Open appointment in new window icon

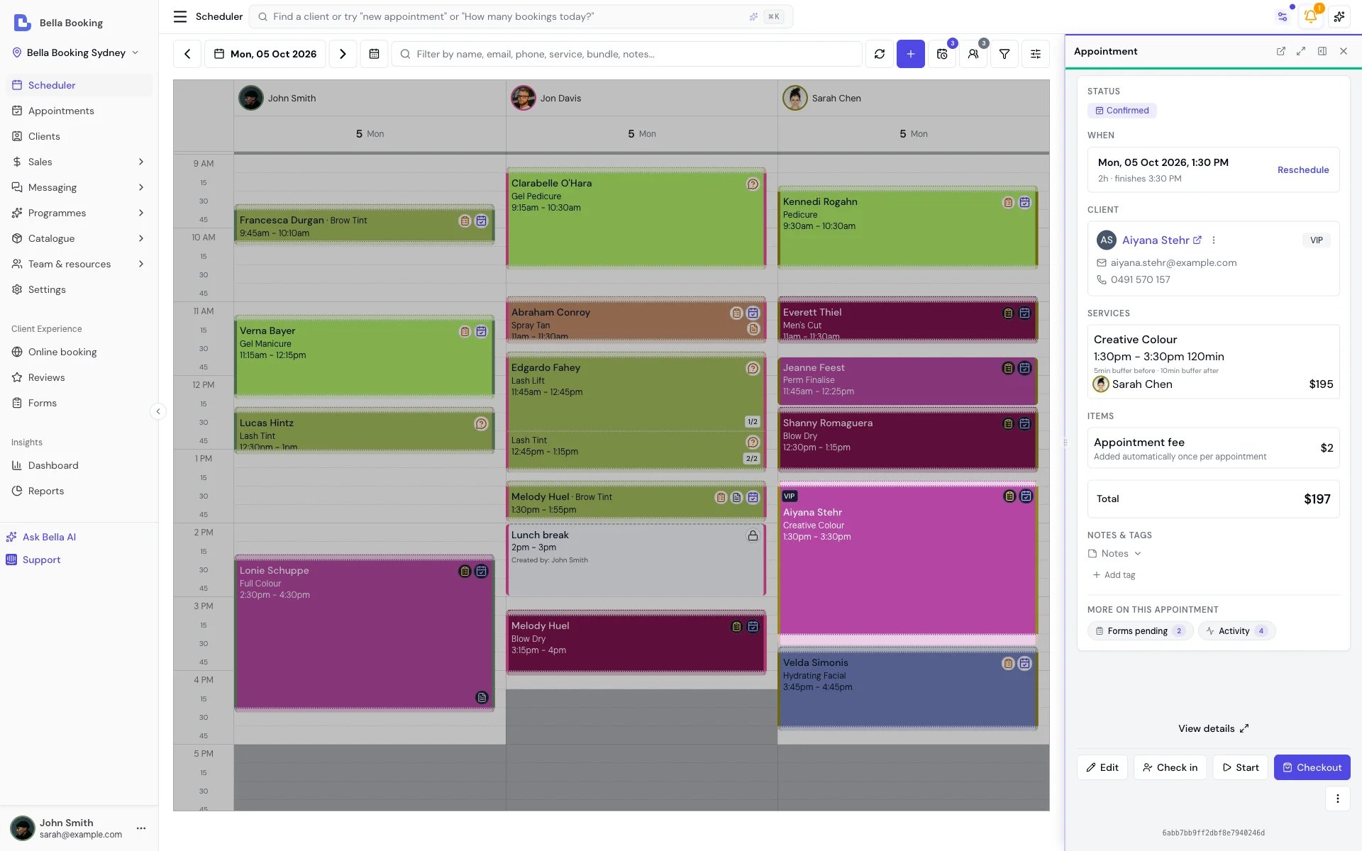pyautogui.click(x=1281, y=51)
